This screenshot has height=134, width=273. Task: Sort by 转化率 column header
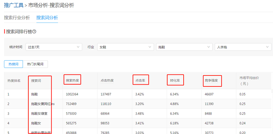click(175, 81)
